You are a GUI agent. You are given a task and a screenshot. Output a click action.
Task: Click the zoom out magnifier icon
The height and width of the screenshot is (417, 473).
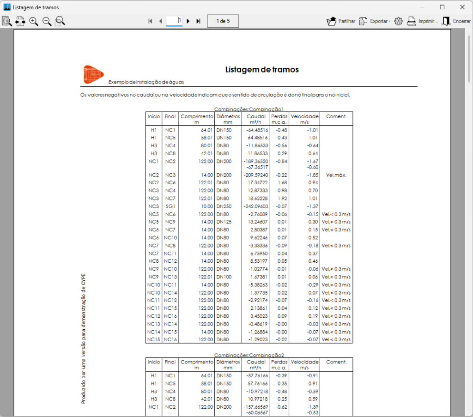(47, 21)
